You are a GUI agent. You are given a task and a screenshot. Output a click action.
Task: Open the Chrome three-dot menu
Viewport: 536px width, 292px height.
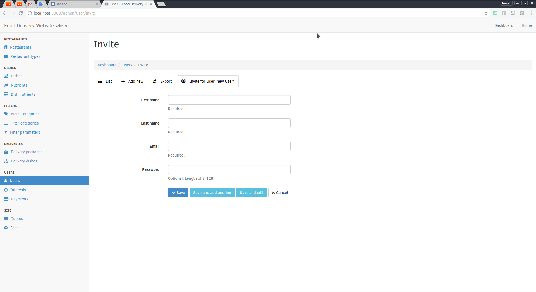[531, 13]
